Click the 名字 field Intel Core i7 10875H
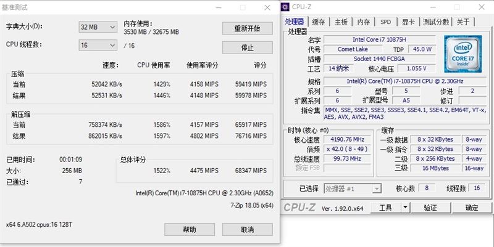494x247 pixels. click(x=380, y=39)
